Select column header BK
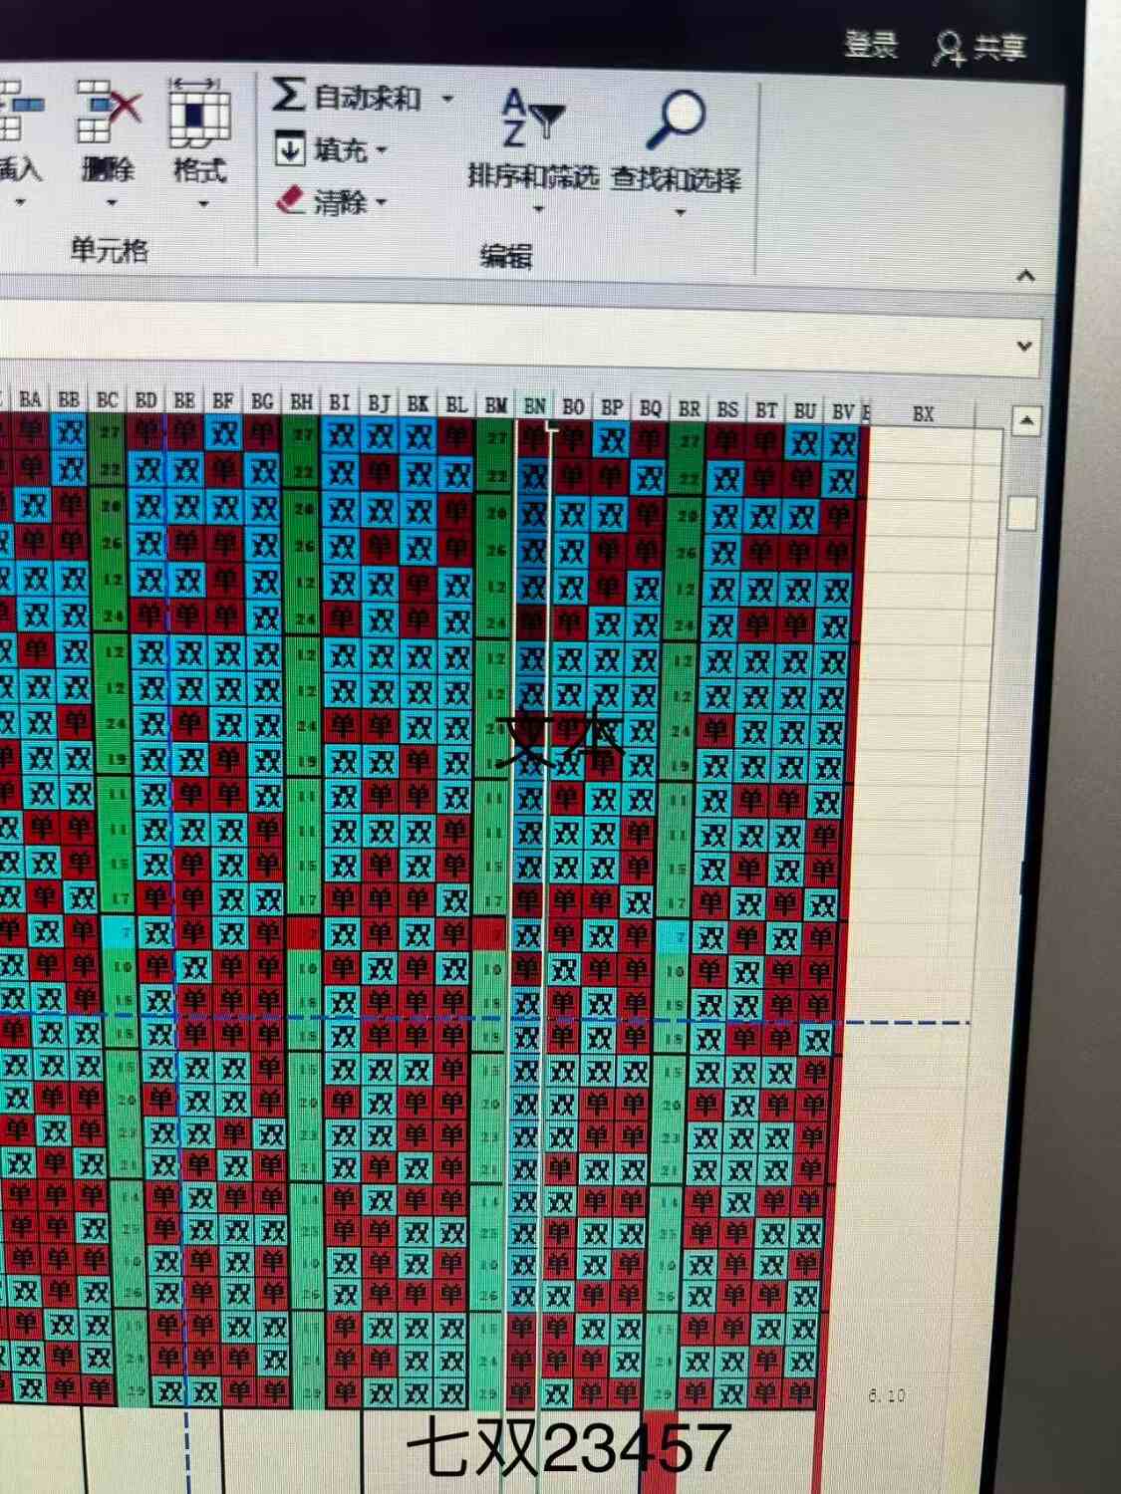 coord(418,403)
